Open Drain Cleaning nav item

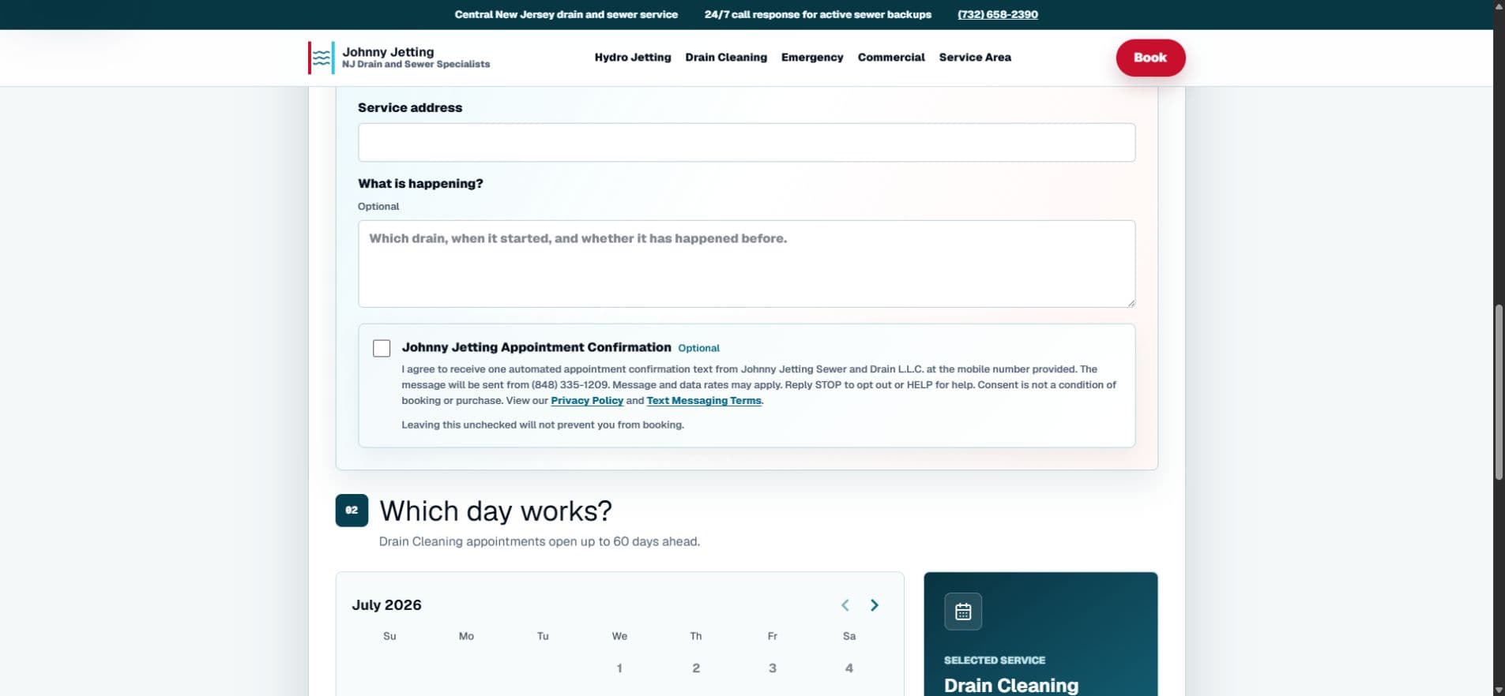click(726, 58)
